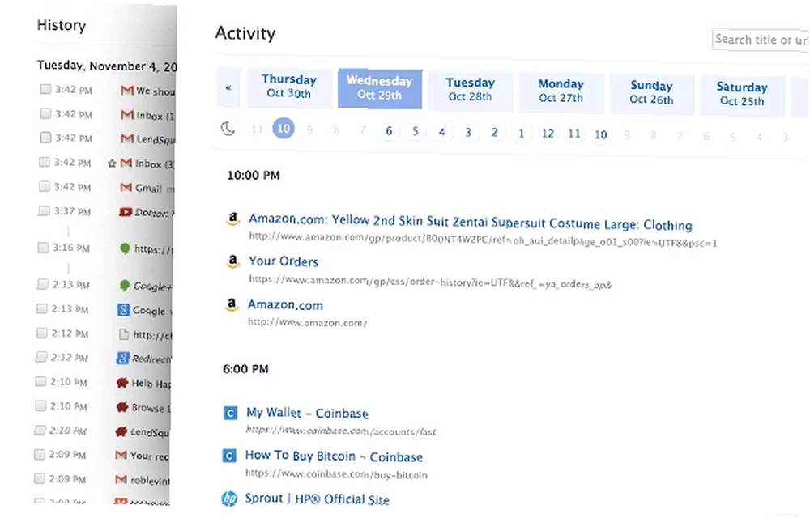Switch to the Thursday Oct 30th tab
The height and width of the screenshot is (518, 810).
coord(289,87)
